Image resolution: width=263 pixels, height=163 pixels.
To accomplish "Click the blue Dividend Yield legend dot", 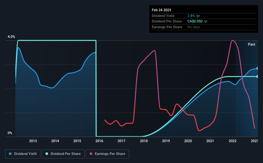I will [10, 154].
